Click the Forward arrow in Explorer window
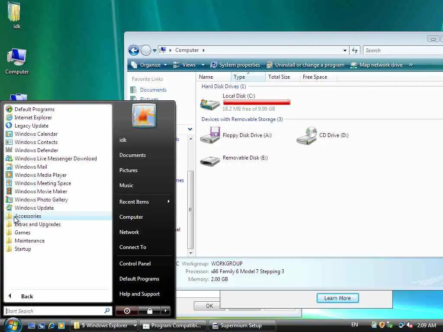 [146, 50]
